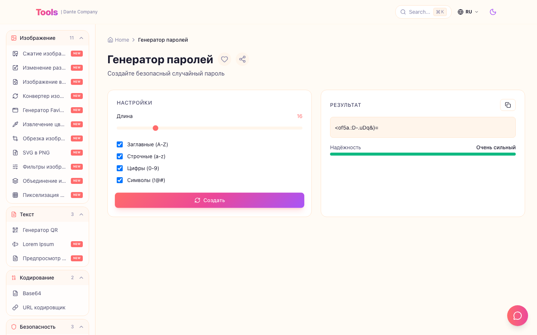Open the Lorem Ipsum tool icon

[15, 244]
